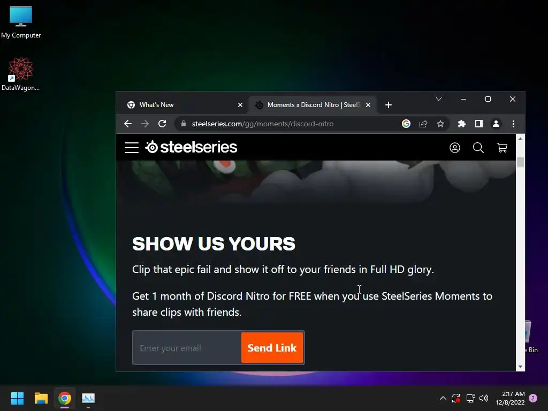Open the SteelSeries hamburger menu
Screen dimensions: 548x411
132,148
